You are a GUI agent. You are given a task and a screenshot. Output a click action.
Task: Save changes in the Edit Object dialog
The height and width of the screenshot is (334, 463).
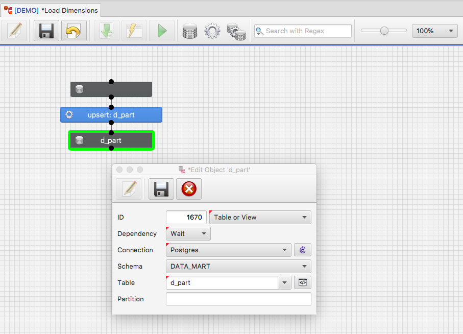pyautogui.click(x=160, y=189)
